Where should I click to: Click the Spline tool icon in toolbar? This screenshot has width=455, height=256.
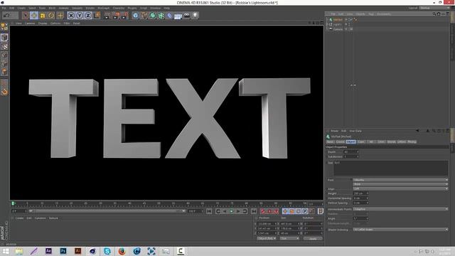tap(144, 16)
